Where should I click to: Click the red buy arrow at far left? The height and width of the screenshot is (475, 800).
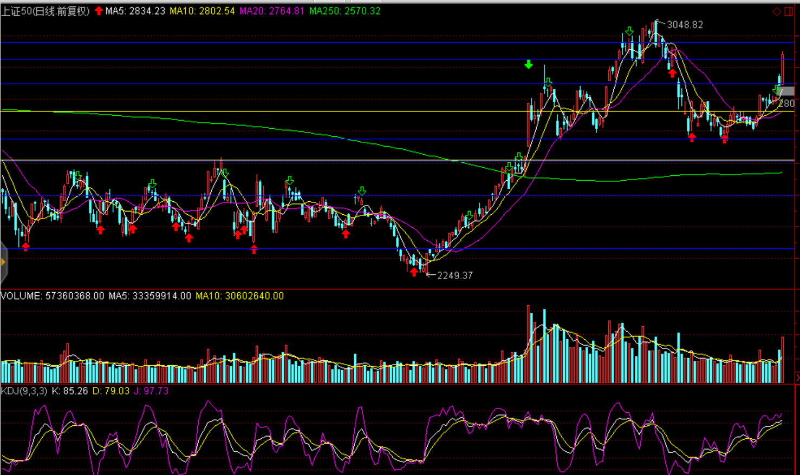point(25,247)
